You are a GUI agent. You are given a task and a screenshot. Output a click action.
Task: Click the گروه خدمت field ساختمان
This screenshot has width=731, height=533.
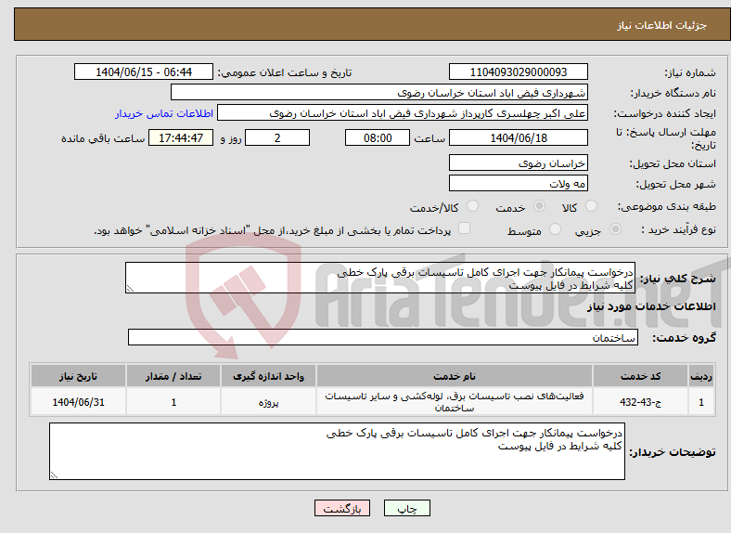click(383, 337)
